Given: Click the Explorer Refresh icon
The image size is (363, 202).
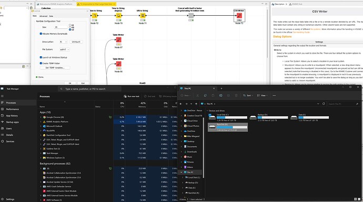Looking at the screenshot, I should (x=324, y=104).
